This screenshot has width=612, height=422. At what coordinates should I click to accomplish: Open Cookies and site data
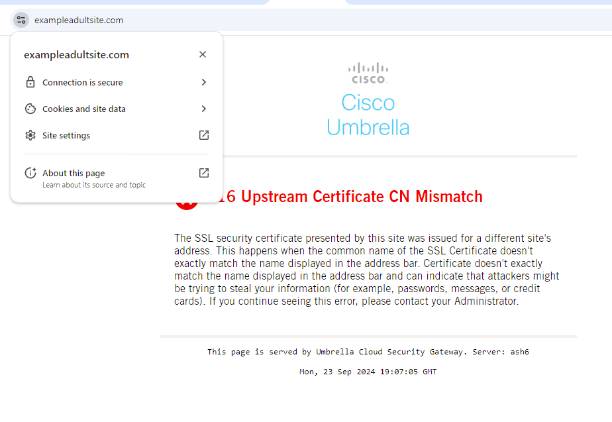coord(84,109)
